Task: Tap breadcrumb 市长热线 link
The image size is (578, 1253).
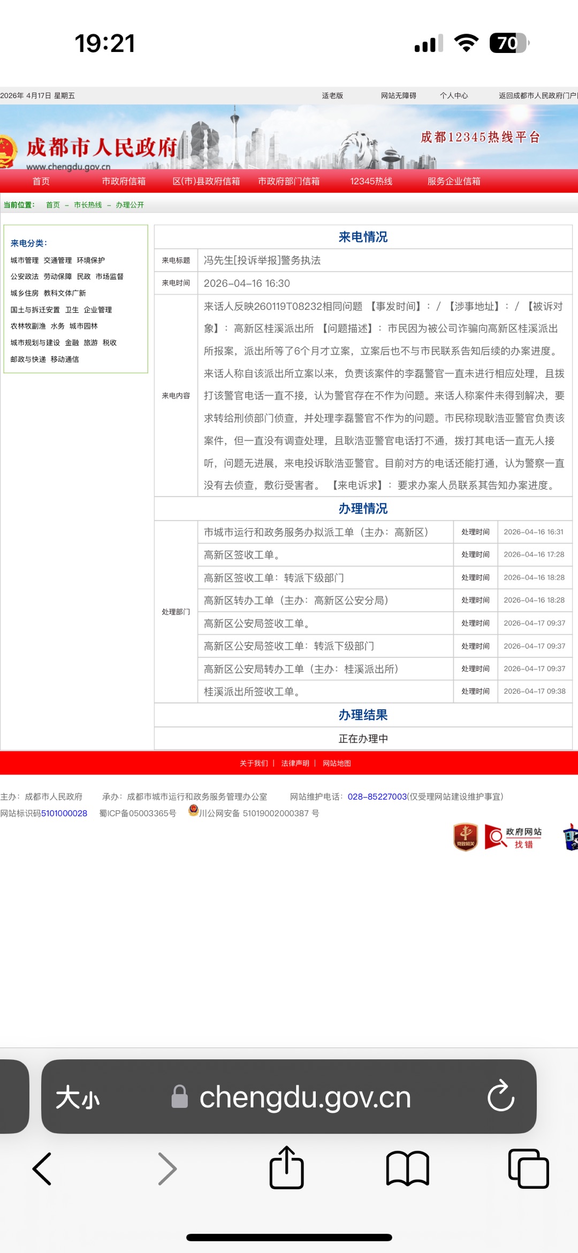Action: 88,205
